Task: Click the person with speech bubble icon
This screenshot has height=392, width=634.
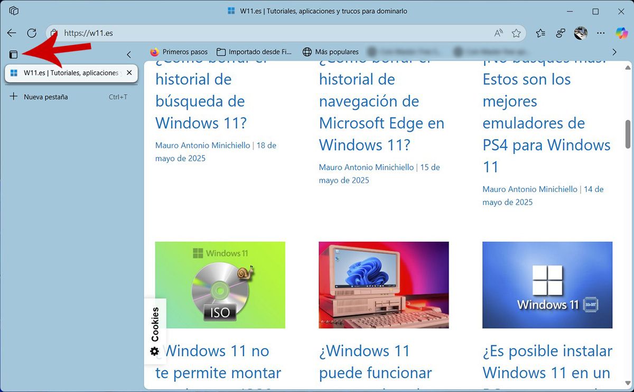Action: (561, 33)
